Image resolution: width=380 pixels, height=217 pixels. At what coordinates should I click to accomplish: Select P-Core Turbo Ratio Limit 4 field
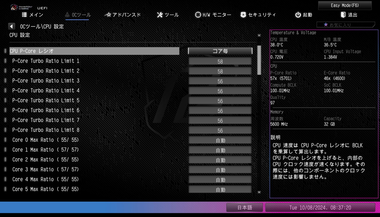pos(220,91)
